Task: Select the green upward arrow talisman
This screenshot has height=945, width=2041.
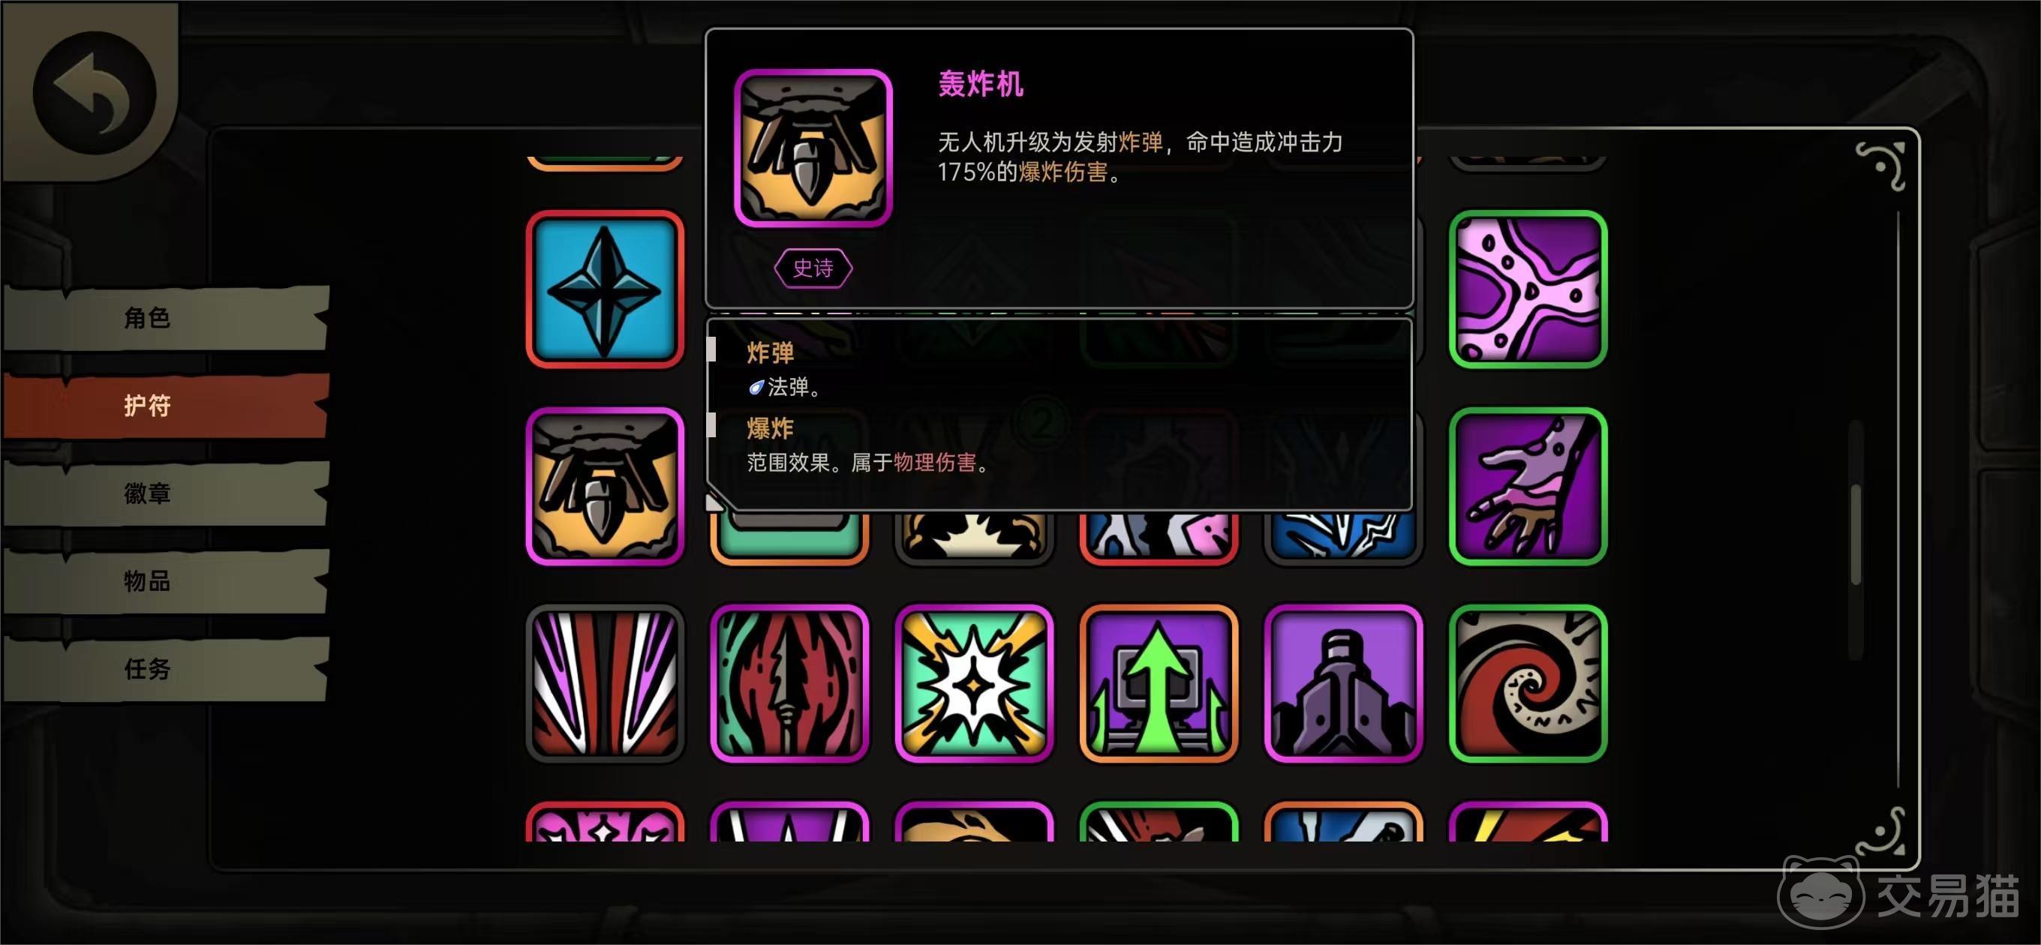Action: coord(1159,683)
